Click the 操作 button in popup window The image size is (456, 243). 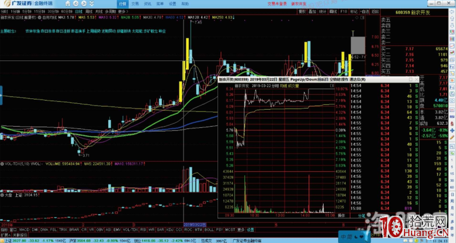[341, 215]
